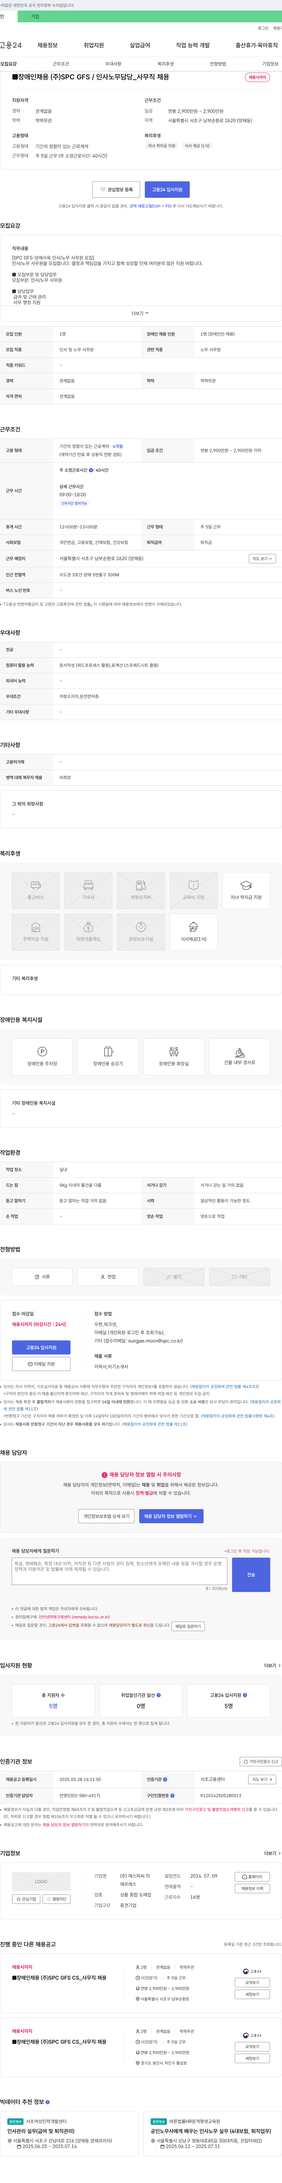Select the 모성보호시설 welfare icon

[x=141, y=932]
